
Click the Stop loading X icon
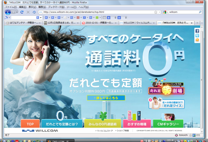(28, 12)
